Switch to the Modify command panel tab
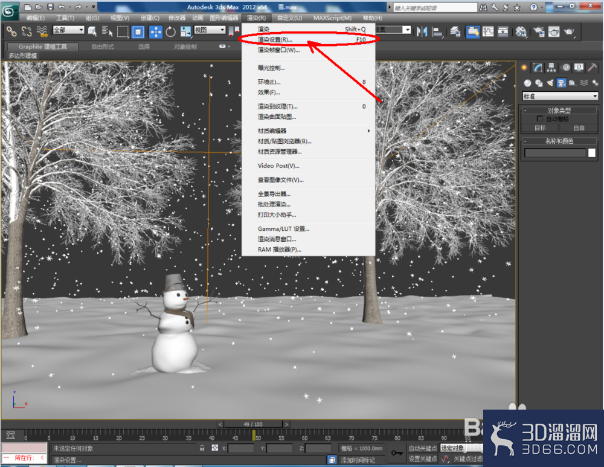This screenshot has height=467, width=604. tap(538, 68)
